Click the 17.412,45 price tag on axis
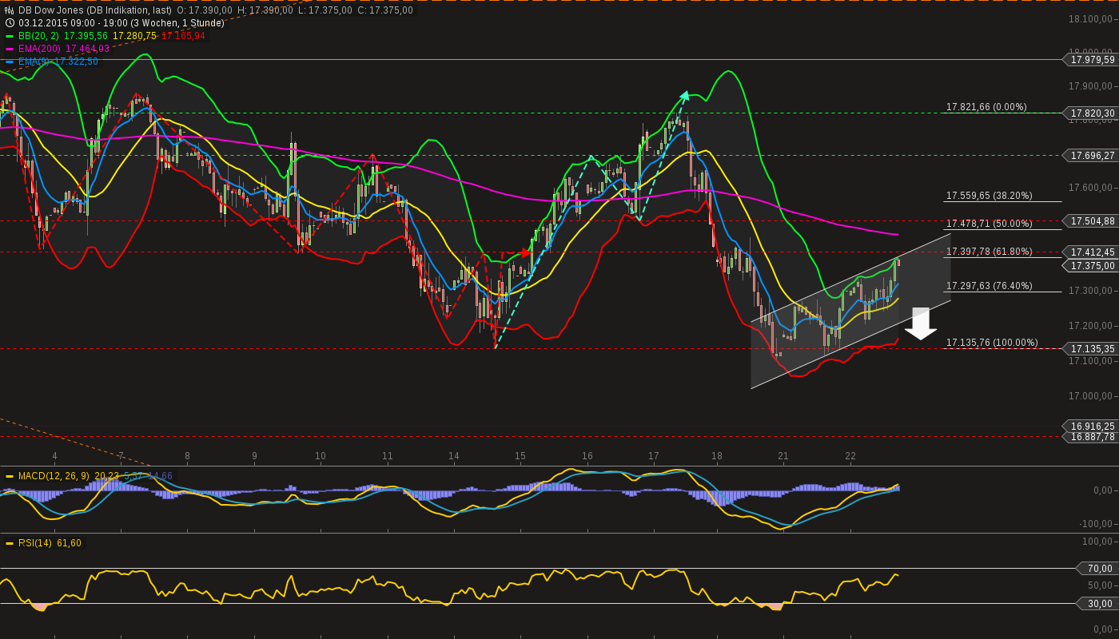Screen dimensions: 1119x639 click(x=1091, y=252)
